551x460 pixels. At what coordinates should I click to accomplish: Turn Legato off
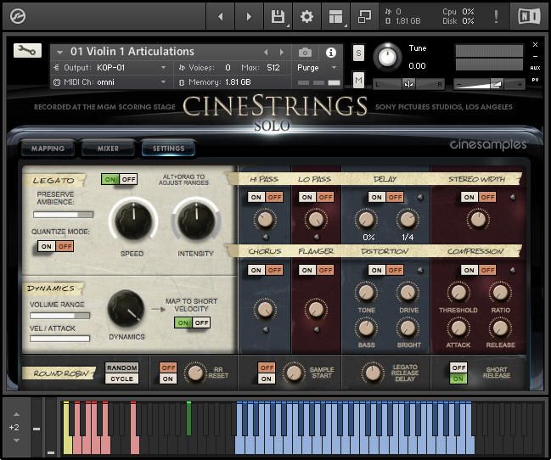(128, 180)
